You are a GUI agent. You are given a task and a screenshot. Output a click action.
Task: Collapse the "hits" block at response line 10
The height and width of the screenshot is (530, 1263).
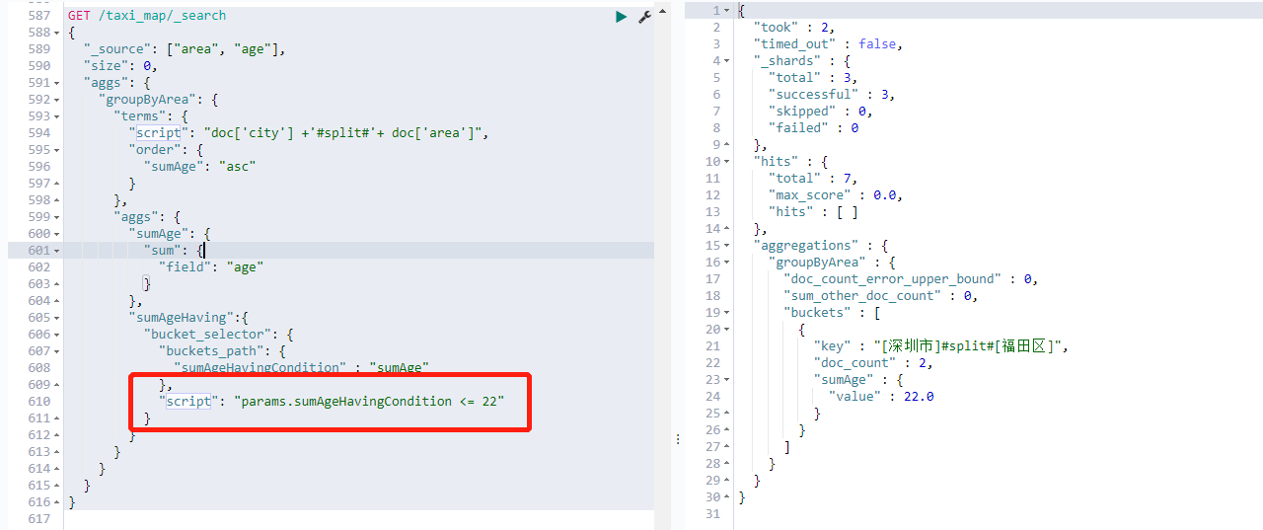(726, 161)
